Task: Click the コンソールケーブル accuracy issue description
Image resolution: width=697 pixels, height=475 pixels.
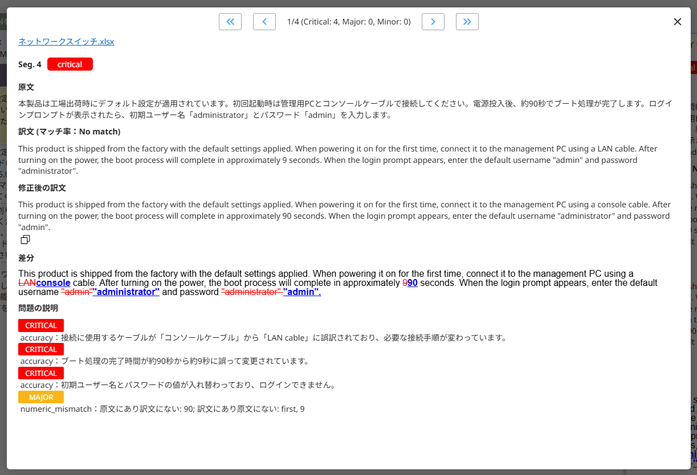Action: coord(263,337)
